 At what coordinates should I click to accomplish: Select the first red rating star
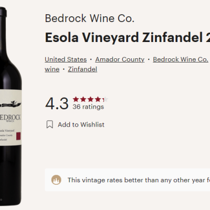[x=76, y=99]
